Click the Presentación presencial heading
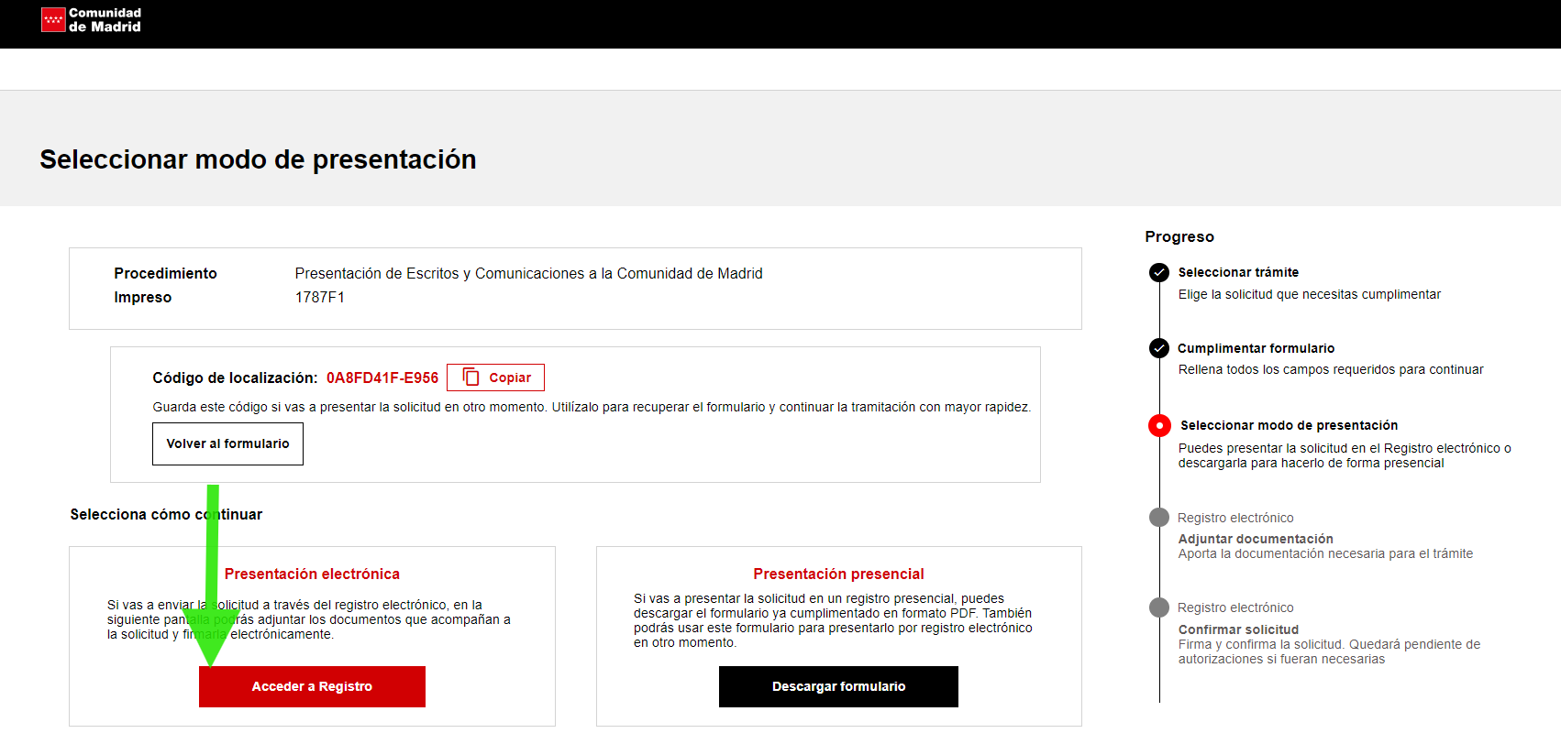The image size is (1561, 755). 838,574
